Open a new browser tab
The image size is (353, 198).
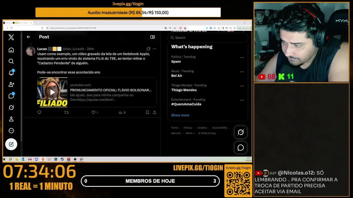click(36, 23)
